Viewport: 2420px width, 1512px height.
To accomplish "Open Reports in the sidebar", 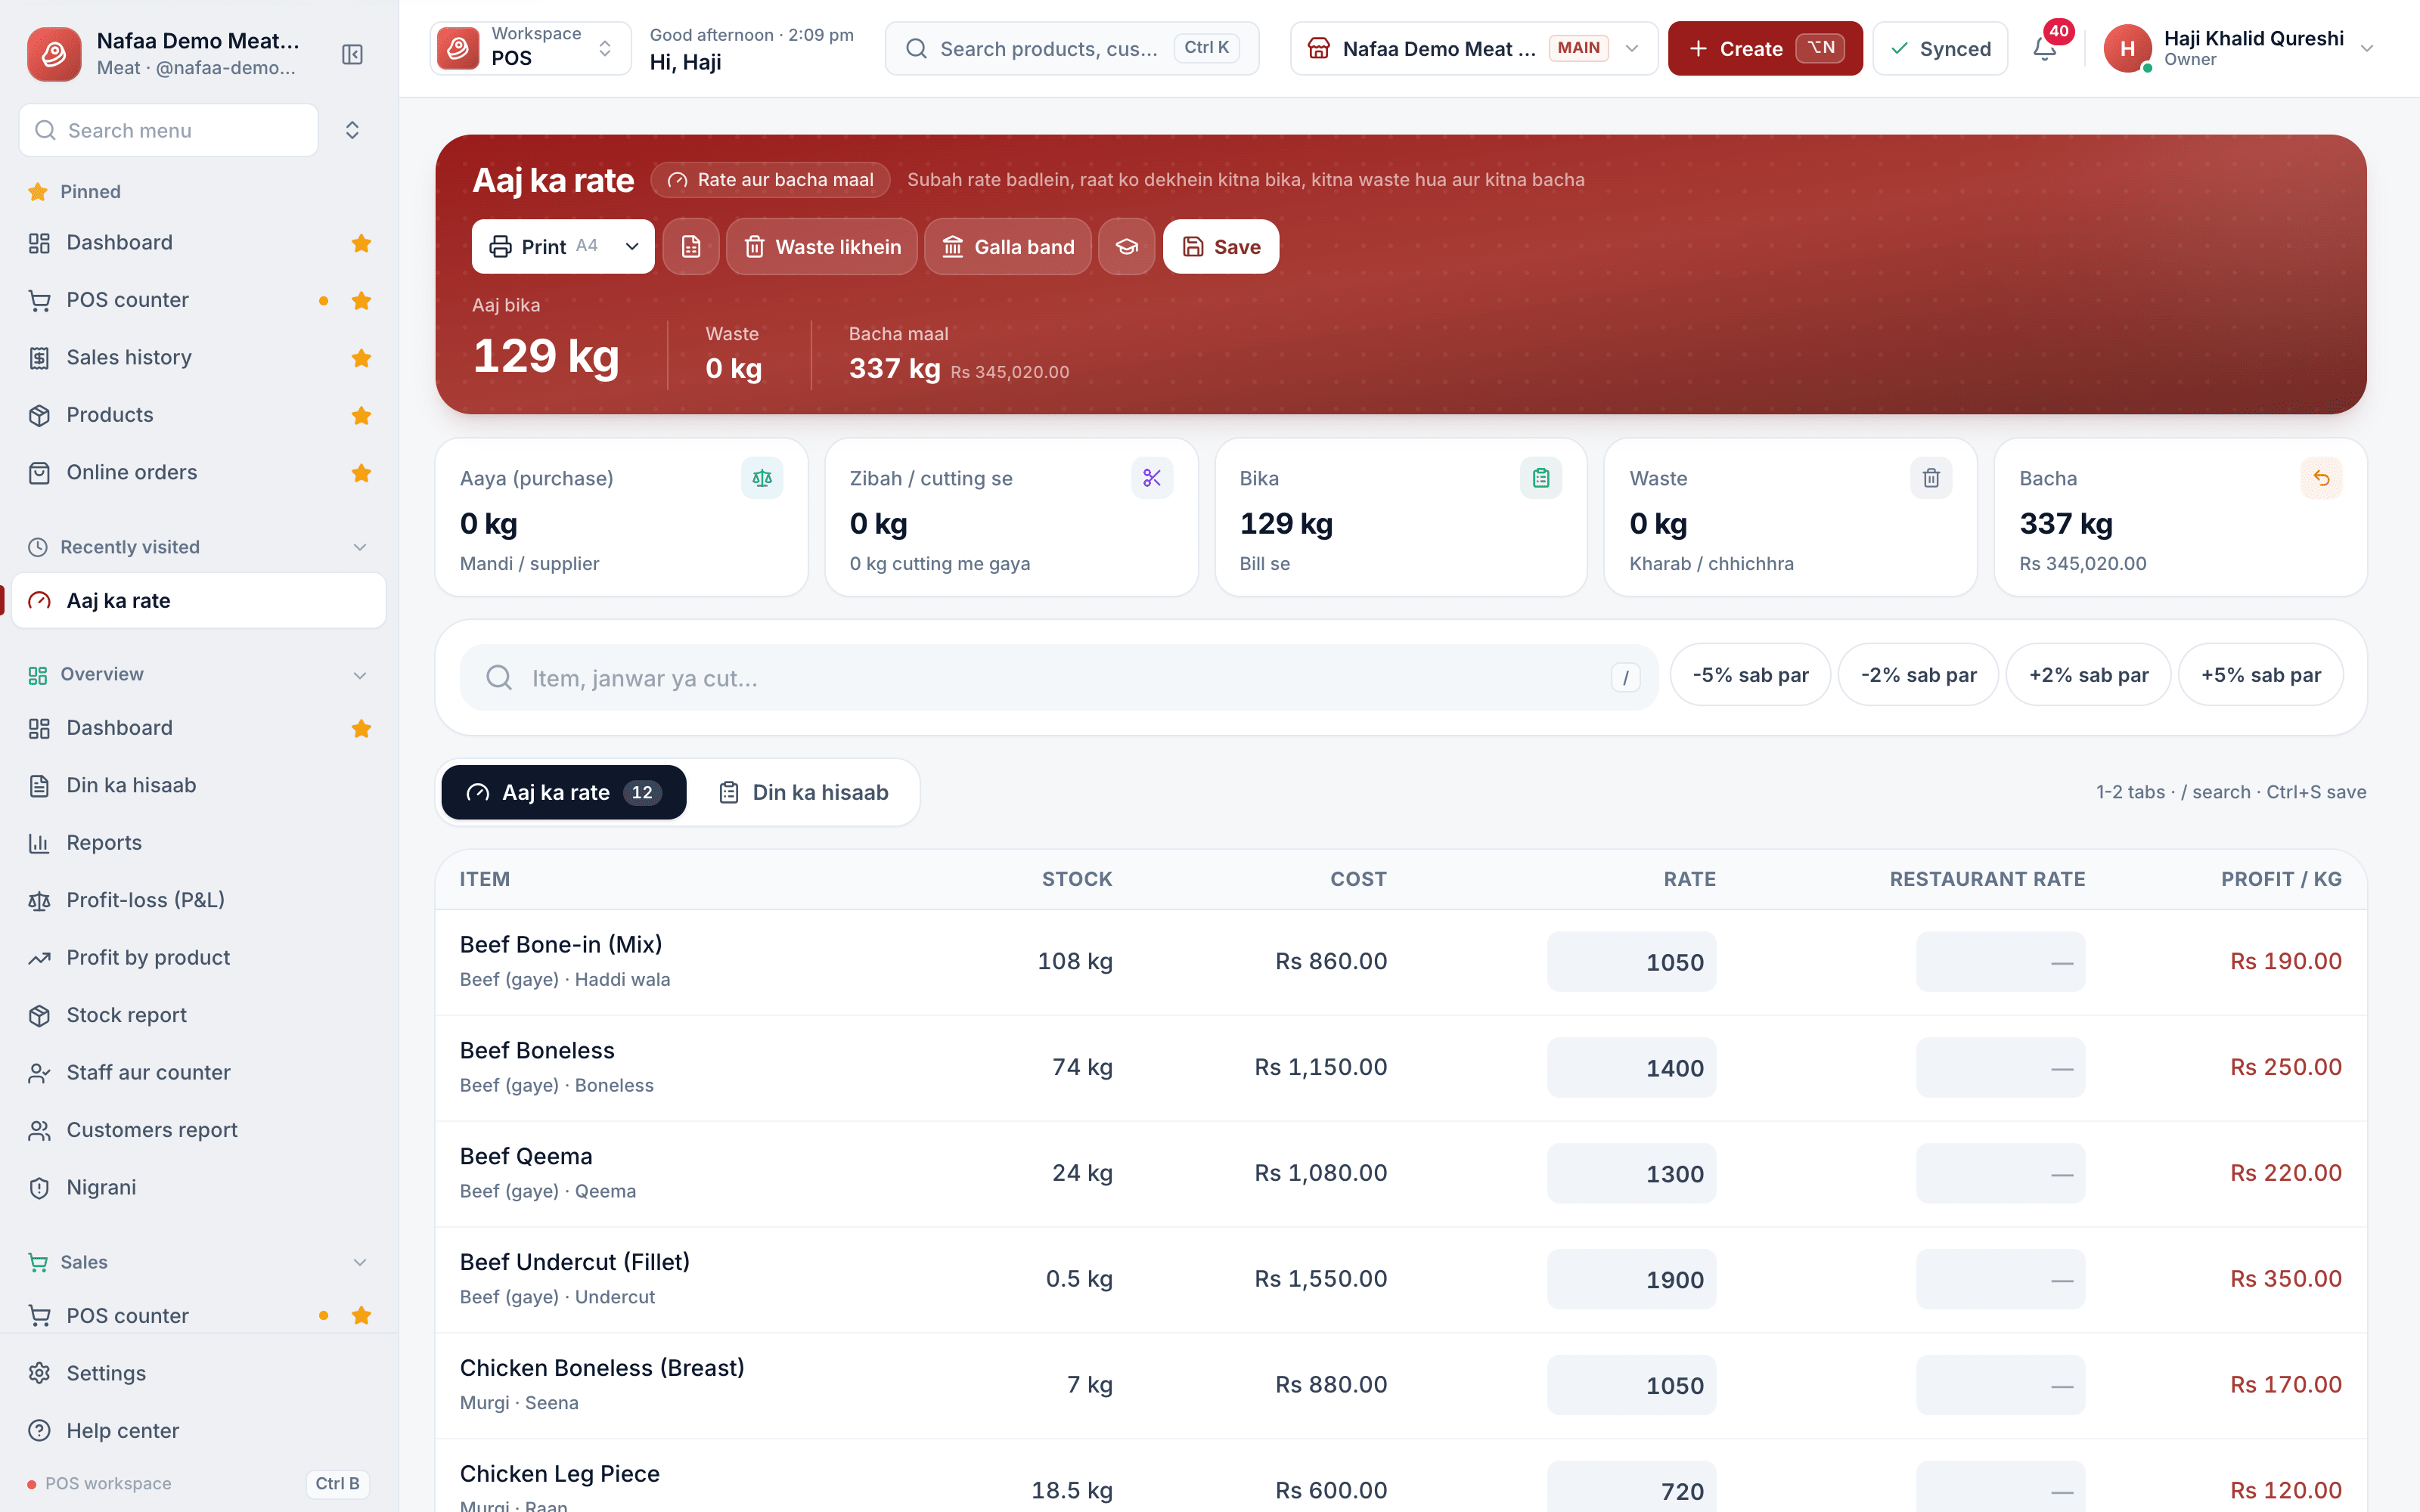I will click(x=198, y=843).
